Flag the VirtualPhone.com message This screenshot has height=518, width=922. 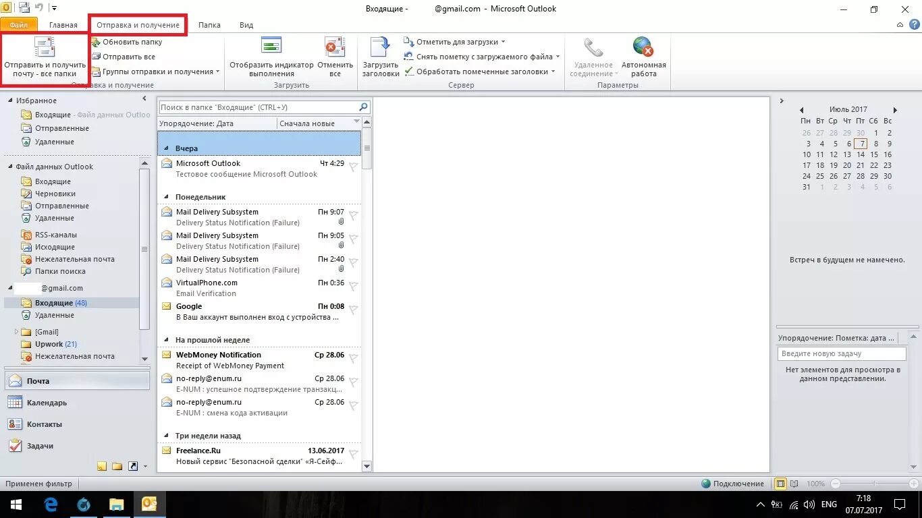click(x=353, y=287)
